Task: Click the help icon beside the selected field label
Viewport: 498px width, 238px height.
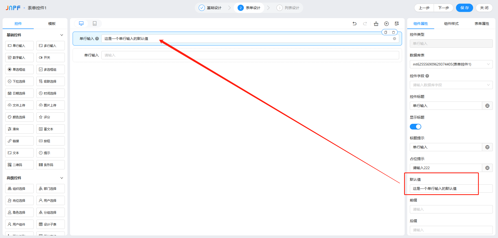Action: (97, 39)
